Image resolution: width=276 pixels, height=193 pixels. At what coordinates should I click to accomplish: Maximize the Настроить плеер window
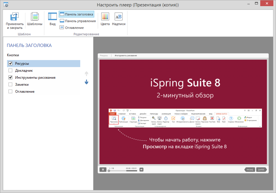pyautogui.click(x=256, y=3)
